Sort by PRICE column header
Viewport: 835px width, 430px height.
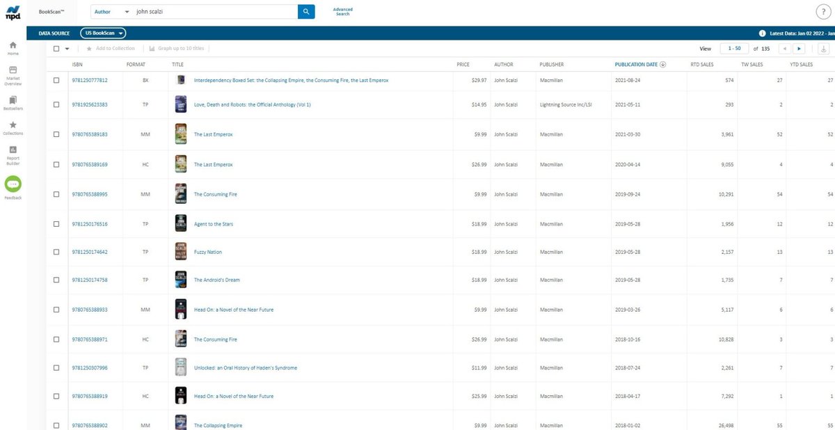463,65
